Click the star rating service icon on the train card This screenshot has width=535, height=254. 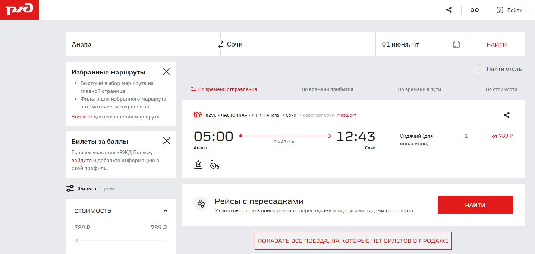pos(198,165)
